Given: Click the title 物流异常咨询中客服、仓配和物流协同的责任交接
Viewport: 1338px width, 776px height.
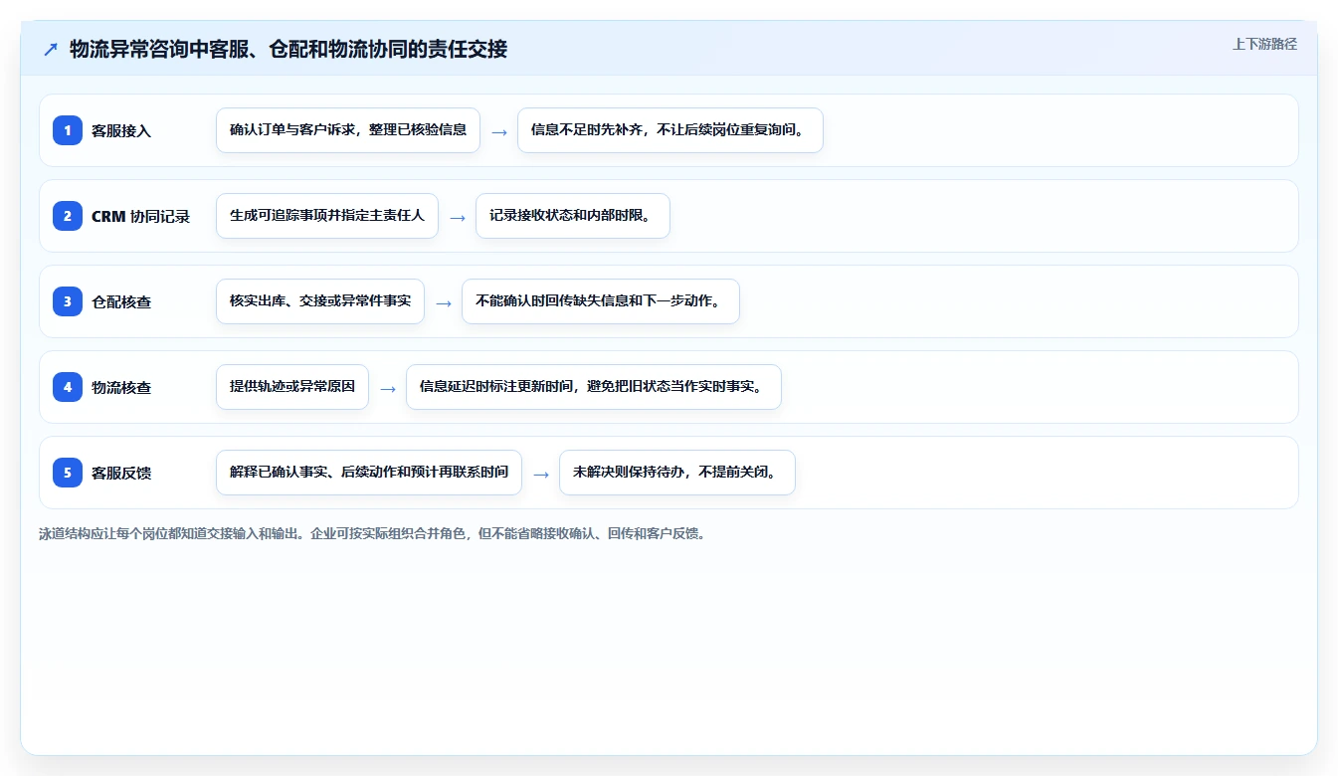Looking at the screenshot, I should [288, 49].
